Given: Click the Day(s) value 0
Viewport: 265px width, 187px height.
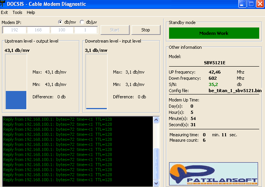Looking at the screenshot, I should pyautogui.click(x=192, y=106).
